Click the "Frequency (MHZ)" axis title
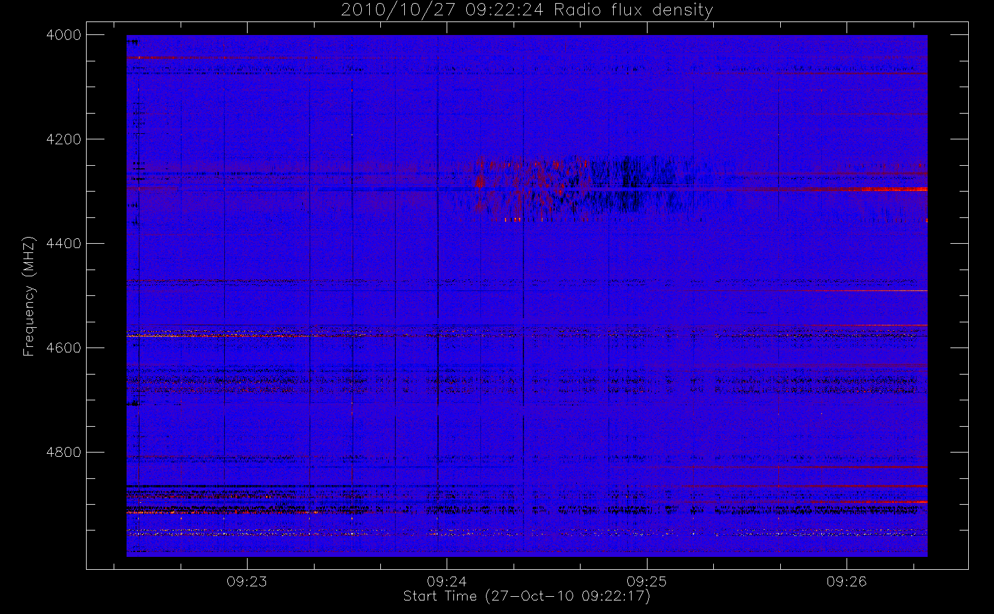This screenshot has height=614, width=994. tap(29, 296)
